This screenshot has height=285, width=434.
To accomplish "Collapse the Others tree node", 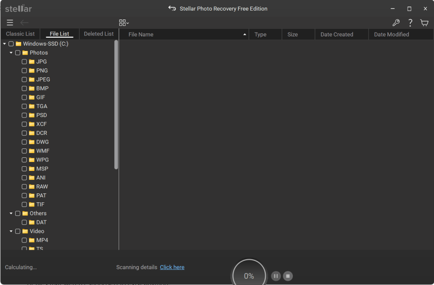I will 11,213.
